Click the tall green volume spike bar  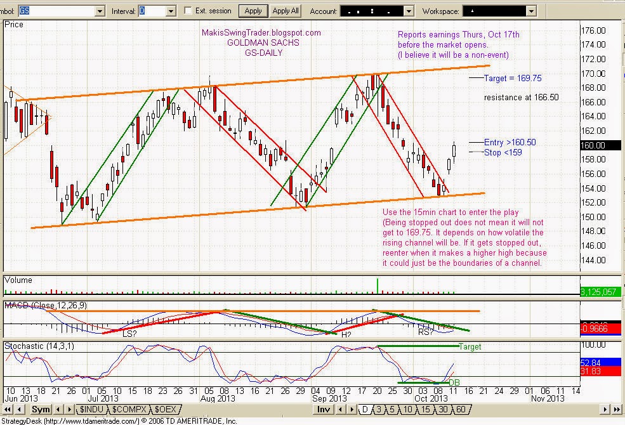coord(377,286)
